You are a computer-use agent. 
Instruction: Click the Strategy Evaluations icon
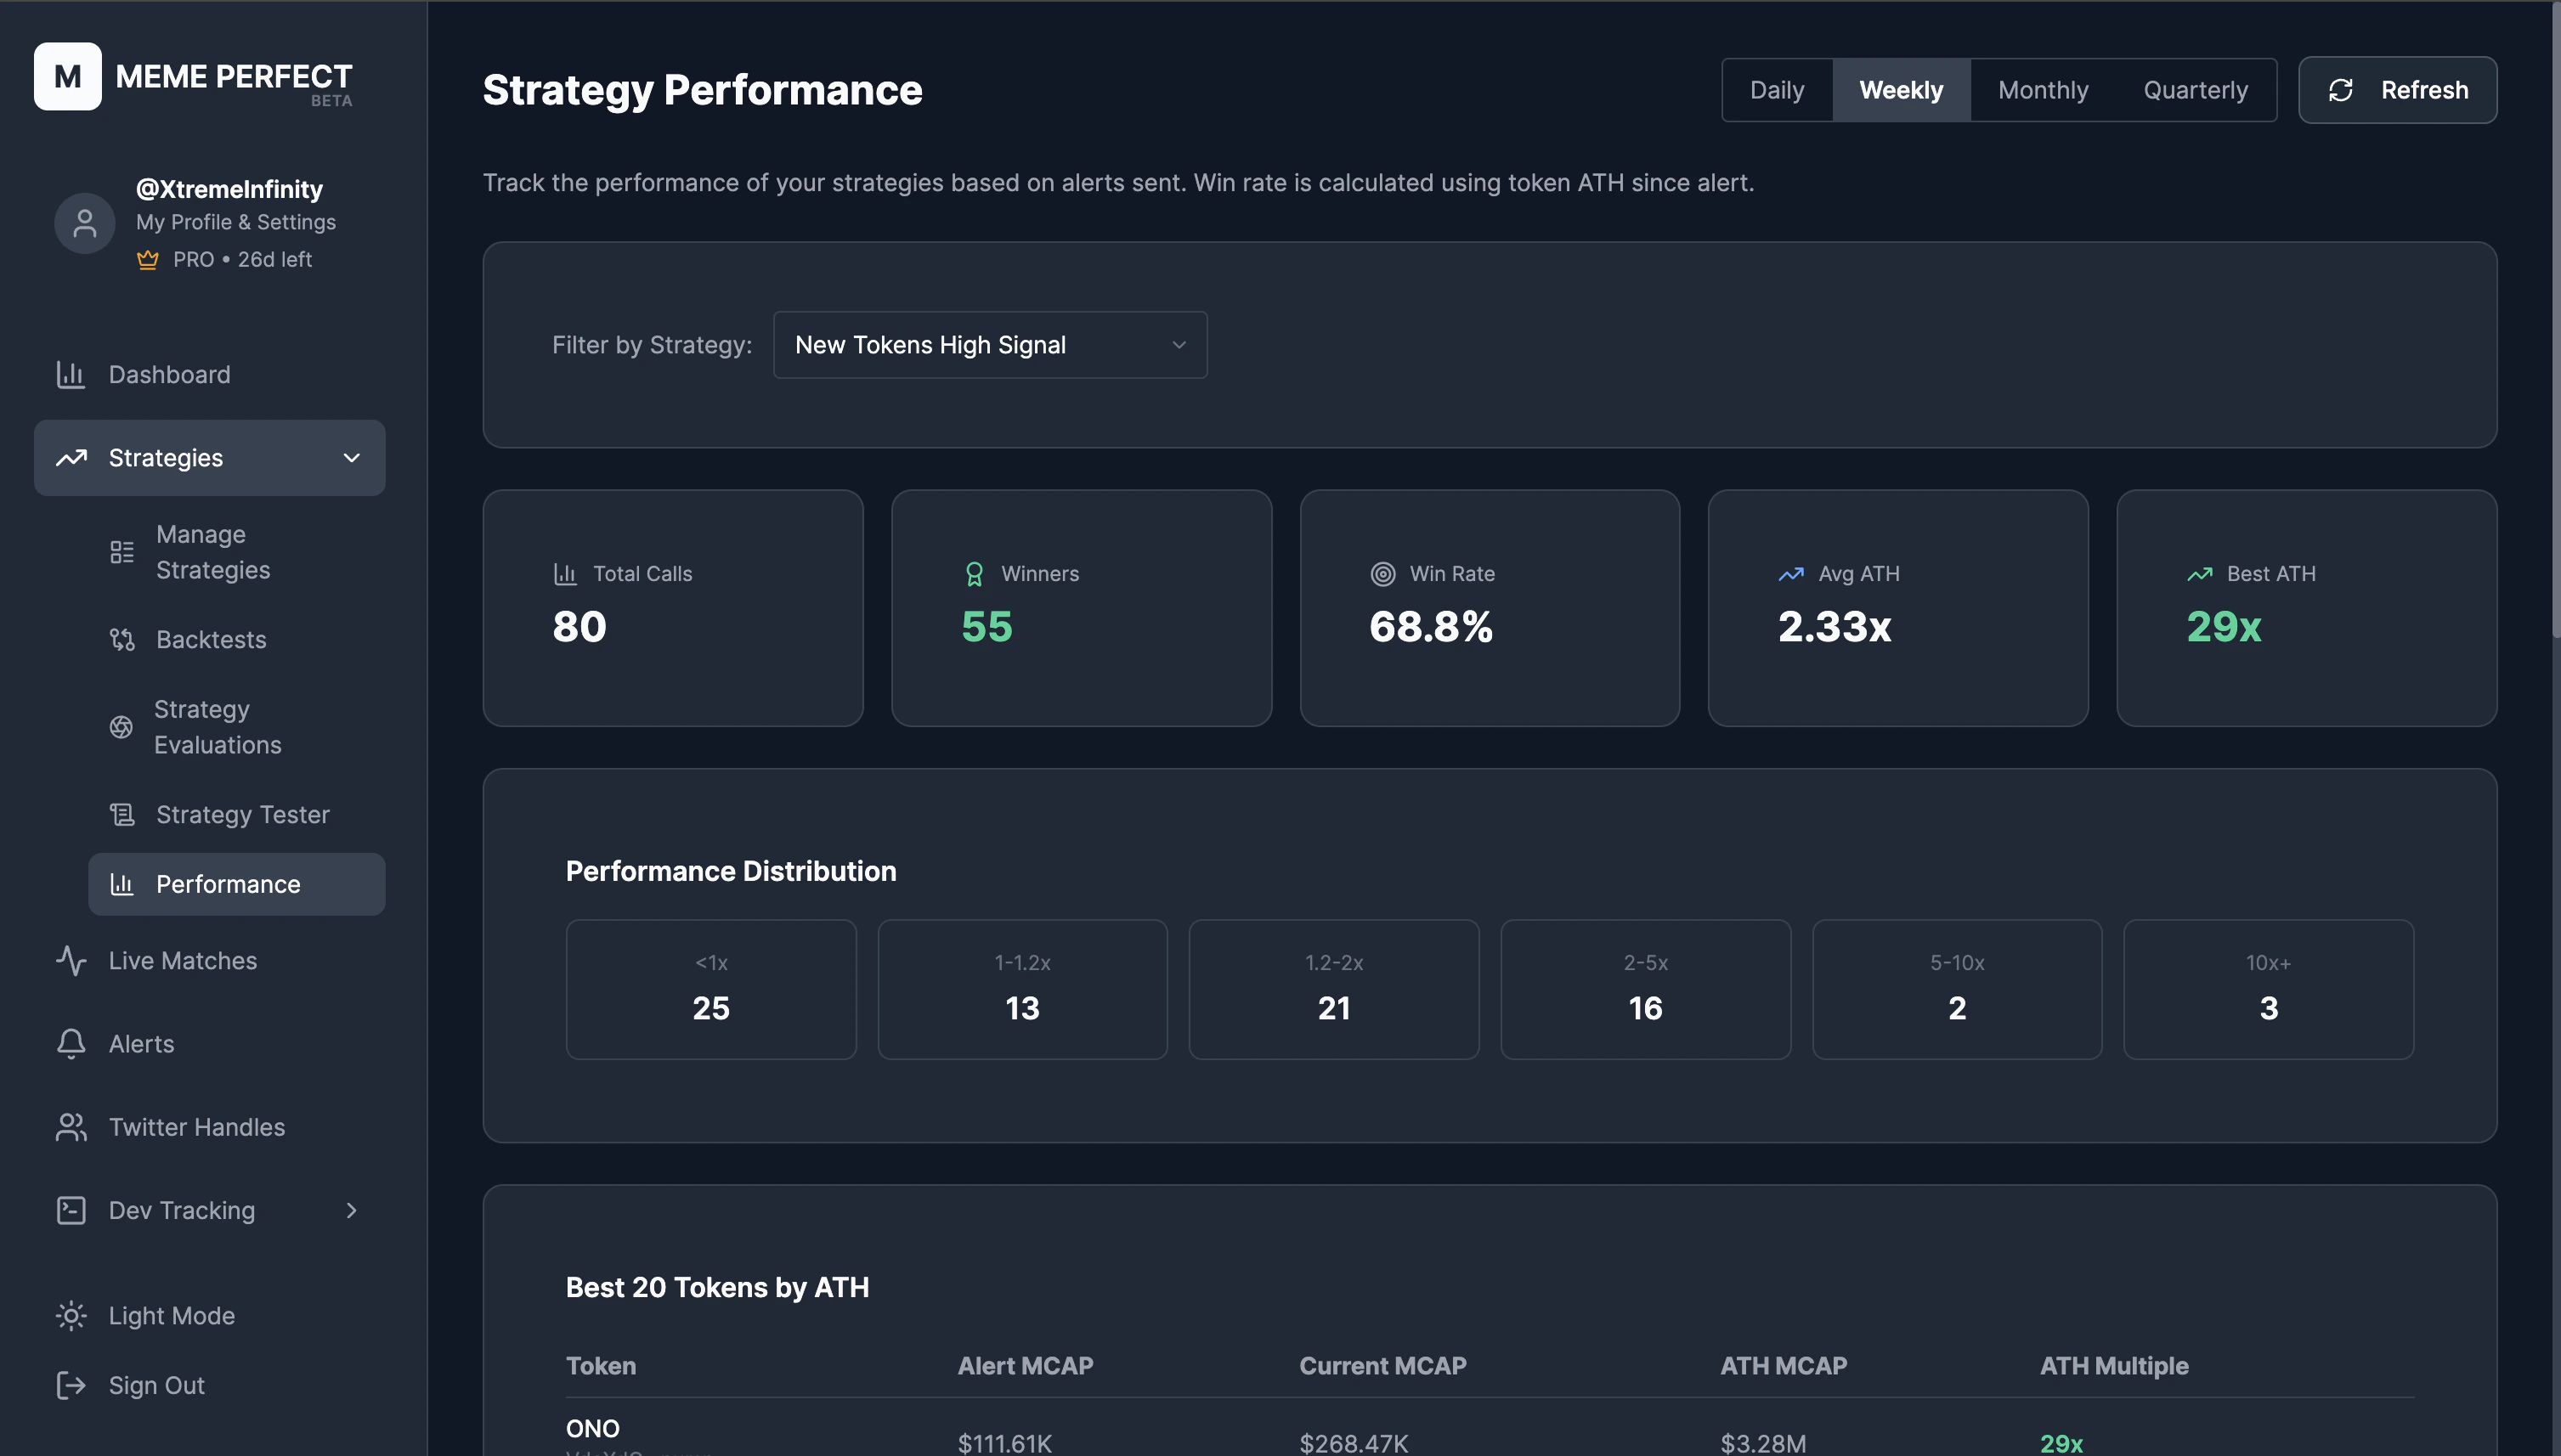pyautogui.click(x=121, y=727)
